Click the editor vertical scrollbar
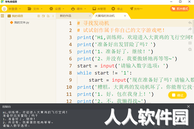Screen dimensions: 194x129 point(193,26)
